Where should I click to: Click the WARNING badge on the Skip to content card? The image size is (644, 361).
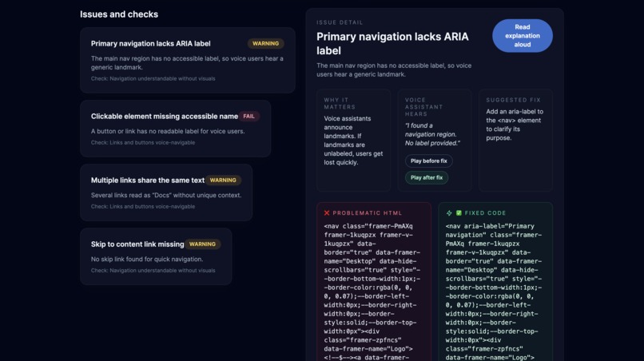[202, 244]
